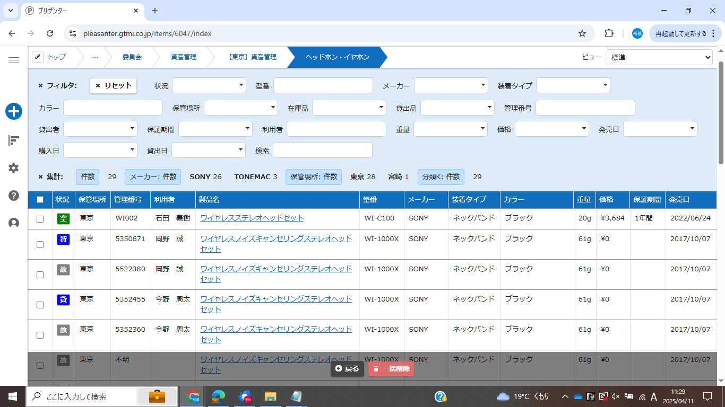Screen dimensions: 725x407
Task: Click the green 空 status icon
Action: 63,218
